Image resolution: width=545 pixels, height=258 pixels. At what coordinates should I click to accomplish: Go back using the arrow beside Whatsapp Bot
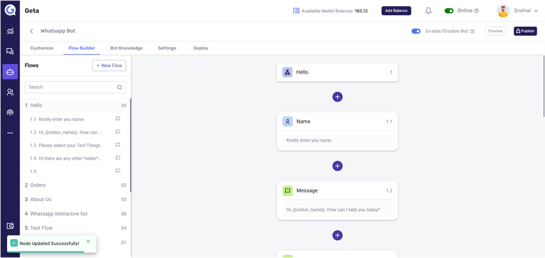point(31,31)
